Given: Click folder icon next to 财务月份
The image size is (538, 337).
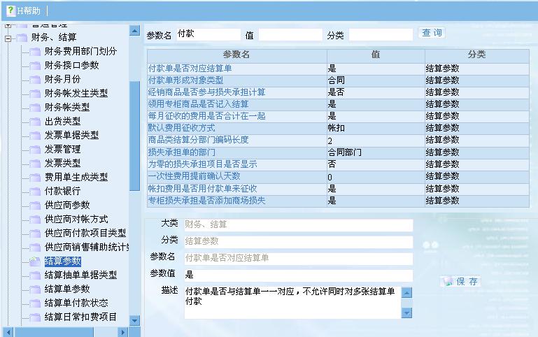Looking at the screenshot, I should click(35, 80).
